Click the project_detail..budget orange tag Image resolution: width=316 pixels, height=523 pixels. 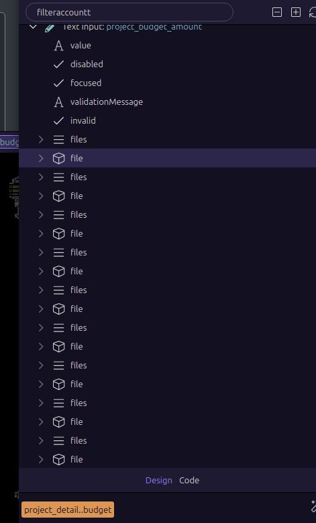(x=68, y=510)
